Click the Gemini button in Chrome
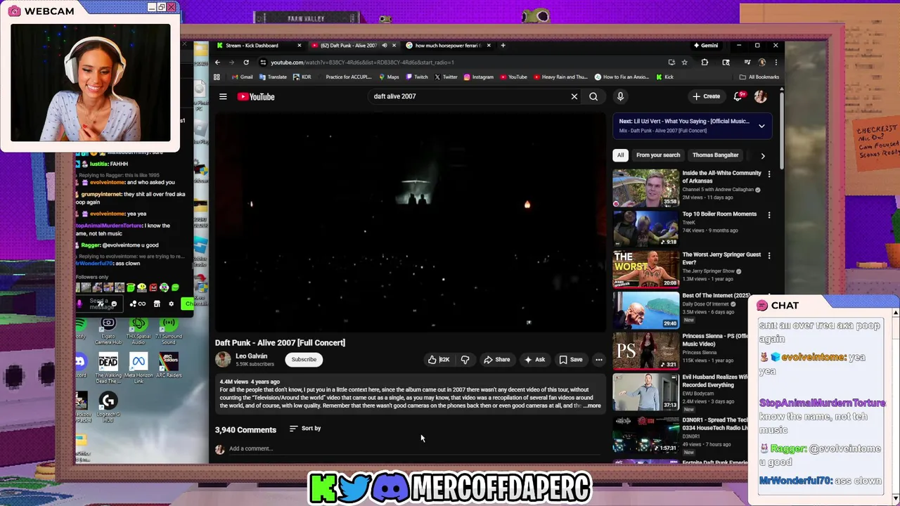Screen dimensions: 900x506 click(x=705, y=45)
